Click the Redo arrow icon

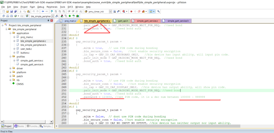pyautogui.click(x=37, y=12)
